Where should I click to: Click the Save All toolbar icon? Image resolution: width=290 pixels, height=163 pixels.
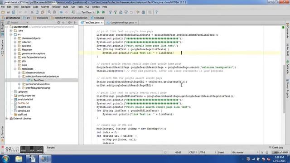(8, 12)
